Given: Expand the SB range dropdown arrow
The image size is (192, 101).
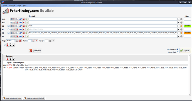Looking at the screenshot, I should click(179, 33).
